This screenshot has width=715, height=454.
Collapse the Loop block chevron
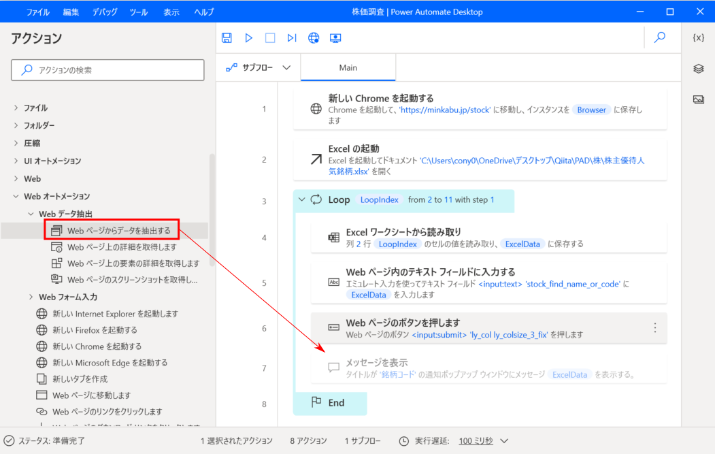[301, 199]
